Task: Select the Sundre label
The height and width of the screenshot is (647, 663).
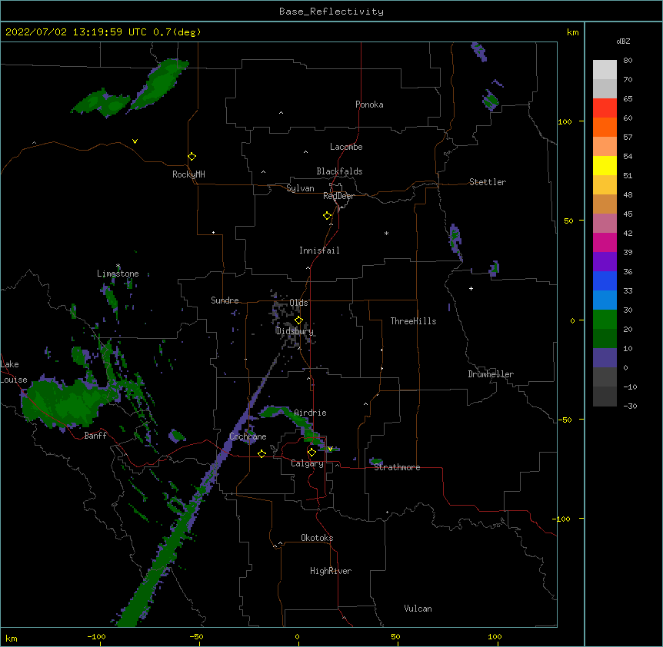Action: [225, 300]
